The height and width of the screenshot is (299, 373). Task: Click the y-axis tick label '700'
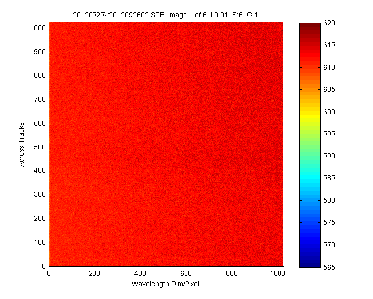[x=40, y=99]
